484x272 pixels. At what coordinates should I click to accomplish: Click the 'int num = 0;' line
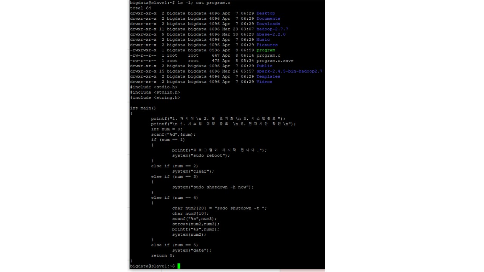(x=167, y=129)
